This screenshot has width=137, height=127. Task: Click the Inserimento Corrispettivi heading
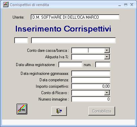pos(63,29)
